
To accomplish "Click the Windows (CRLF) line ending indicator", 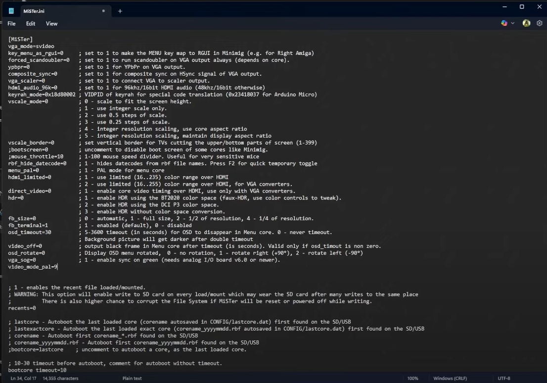I will pyautogui.click(x=450, y=379).
